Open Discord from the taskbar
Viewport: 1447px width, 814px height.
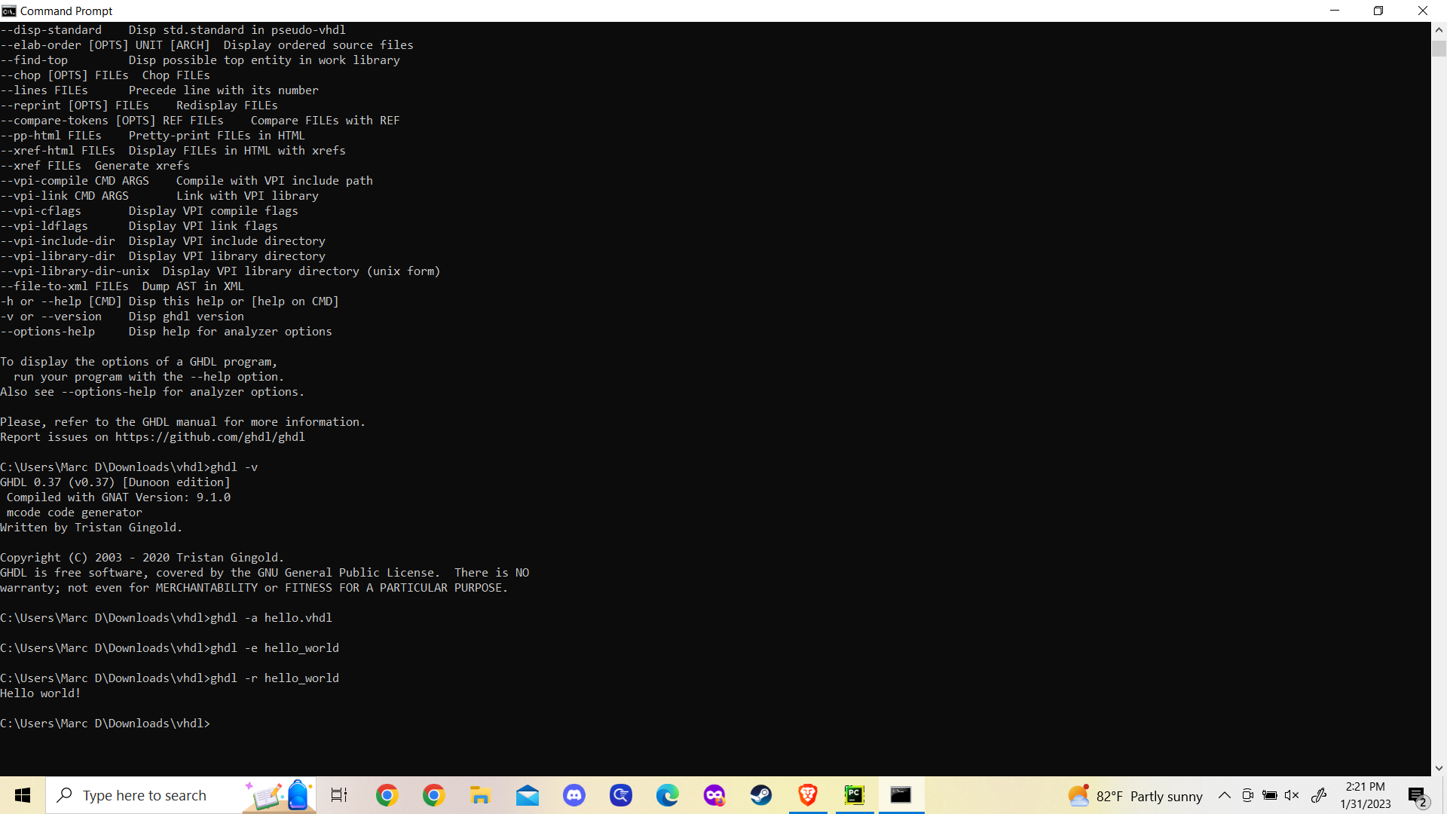(x=574, y=795)
